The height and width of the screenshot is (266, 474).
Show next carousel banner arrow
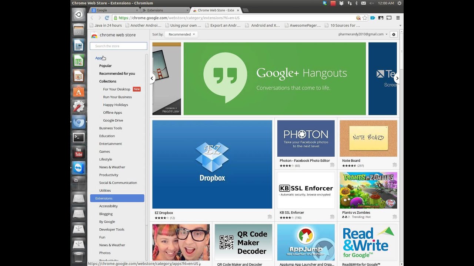tap(397, 78)
